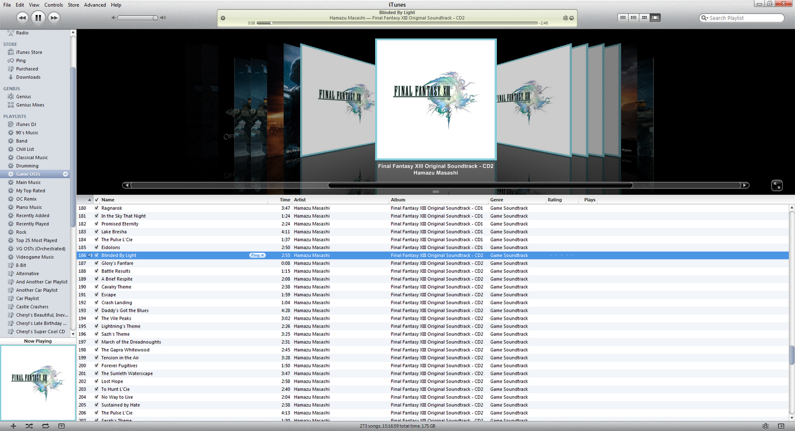Open the Advanced menu
This screenshot has height=431, width=795.
point(95,5)
